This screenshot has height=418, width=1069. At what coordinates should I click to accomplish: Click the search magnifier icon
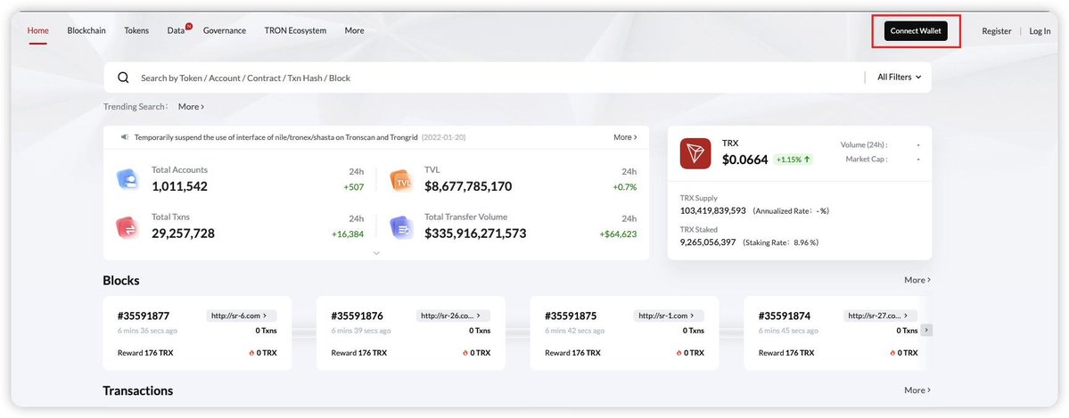(124, 78)
